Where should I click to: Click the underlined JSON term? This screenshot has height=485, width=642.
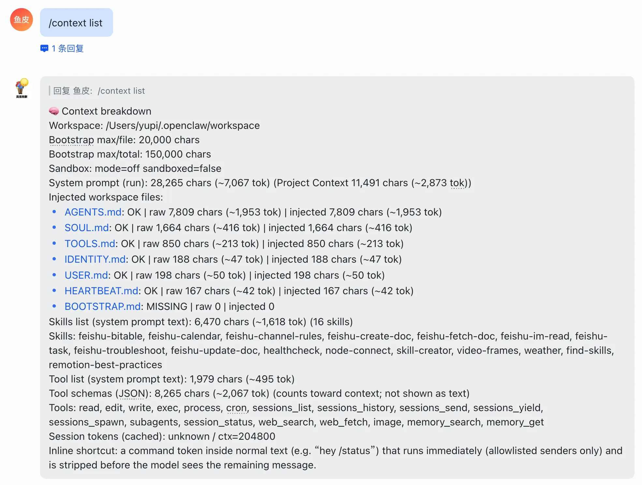pos(132,394)
